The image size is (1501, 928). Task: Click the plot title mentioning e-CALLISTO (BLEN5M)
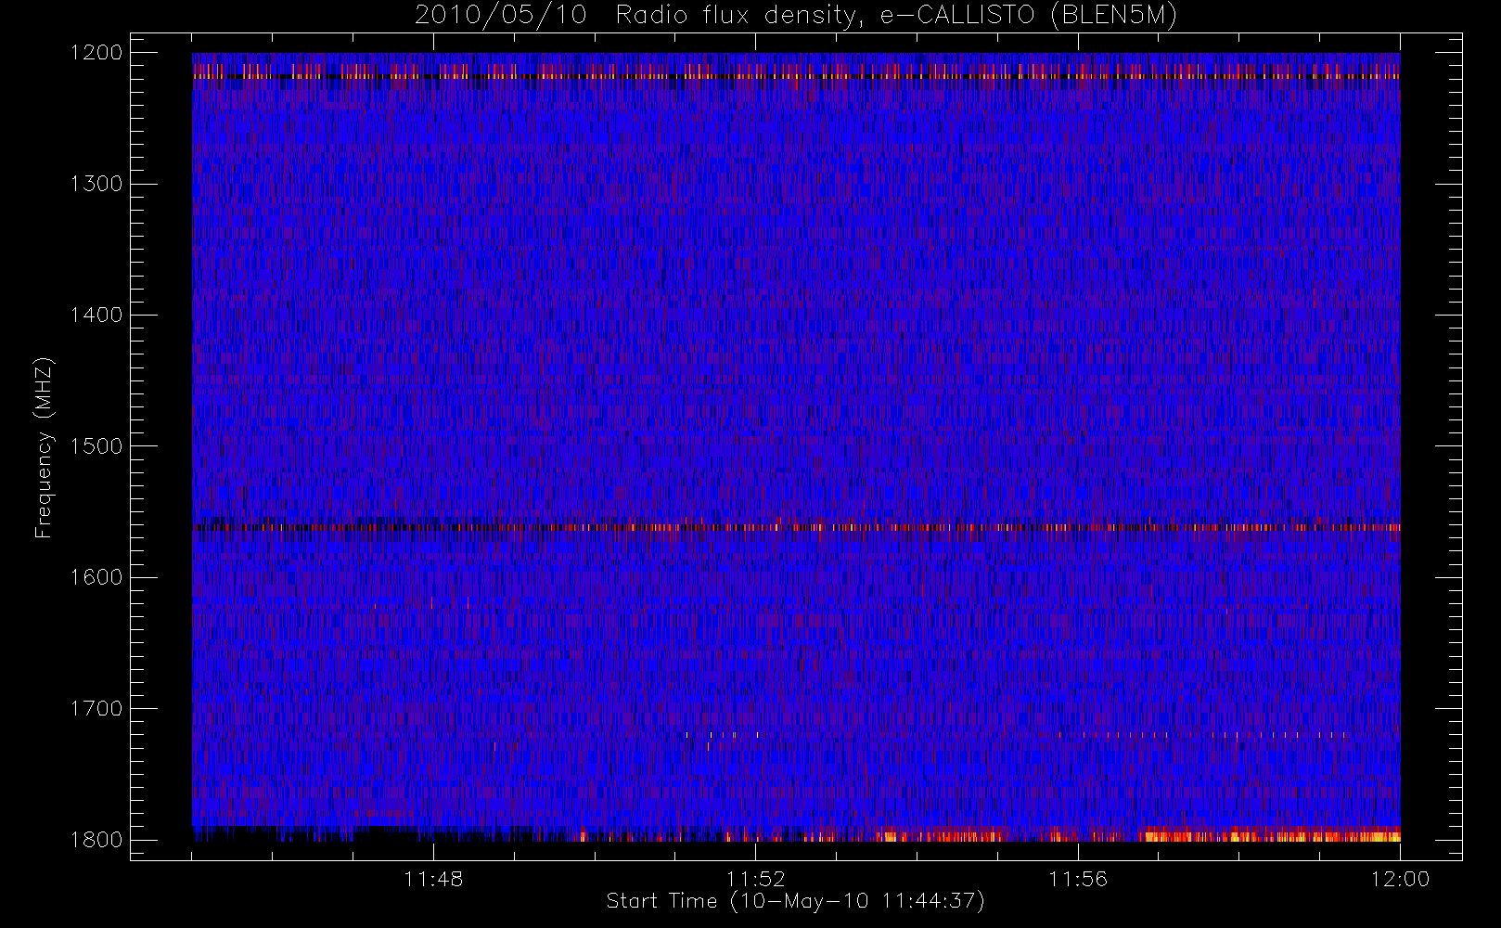click(796, 16)
